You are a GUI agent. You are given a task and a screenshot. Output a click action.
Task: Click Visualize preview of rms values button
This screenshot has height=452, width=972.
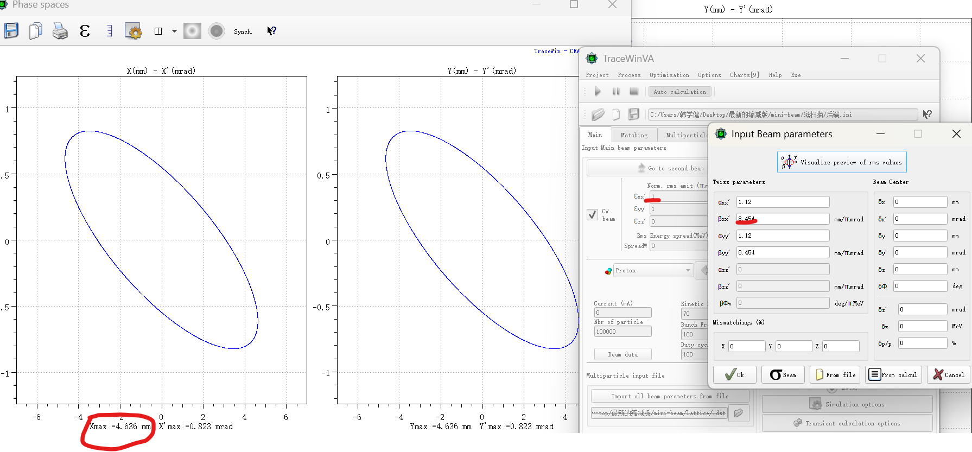[x=842, y=162]
